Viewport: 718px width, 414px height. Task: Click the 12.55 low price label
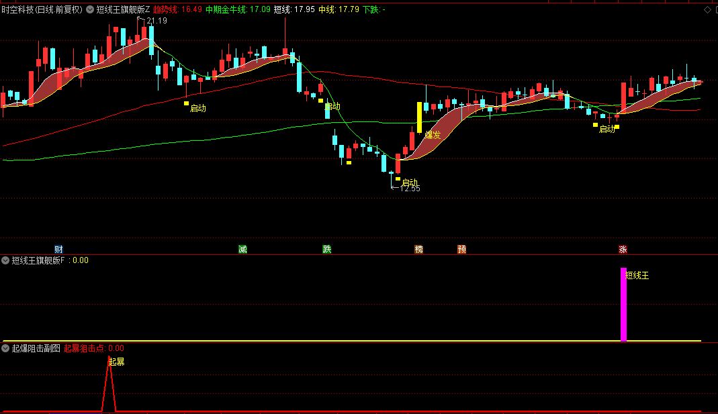coord(410,189)
